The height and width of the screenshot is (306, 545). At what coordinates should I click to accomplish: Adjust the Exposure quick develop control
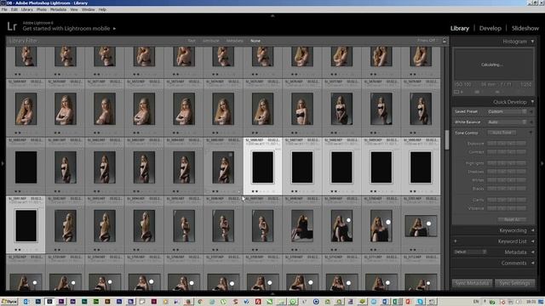click(x=507, y=144)
